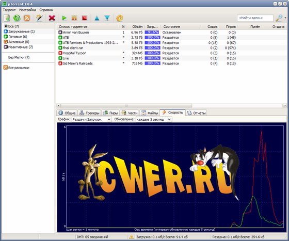Select the Hospital Tycoon torrent
289x241 pixels.
pos(171,53)
